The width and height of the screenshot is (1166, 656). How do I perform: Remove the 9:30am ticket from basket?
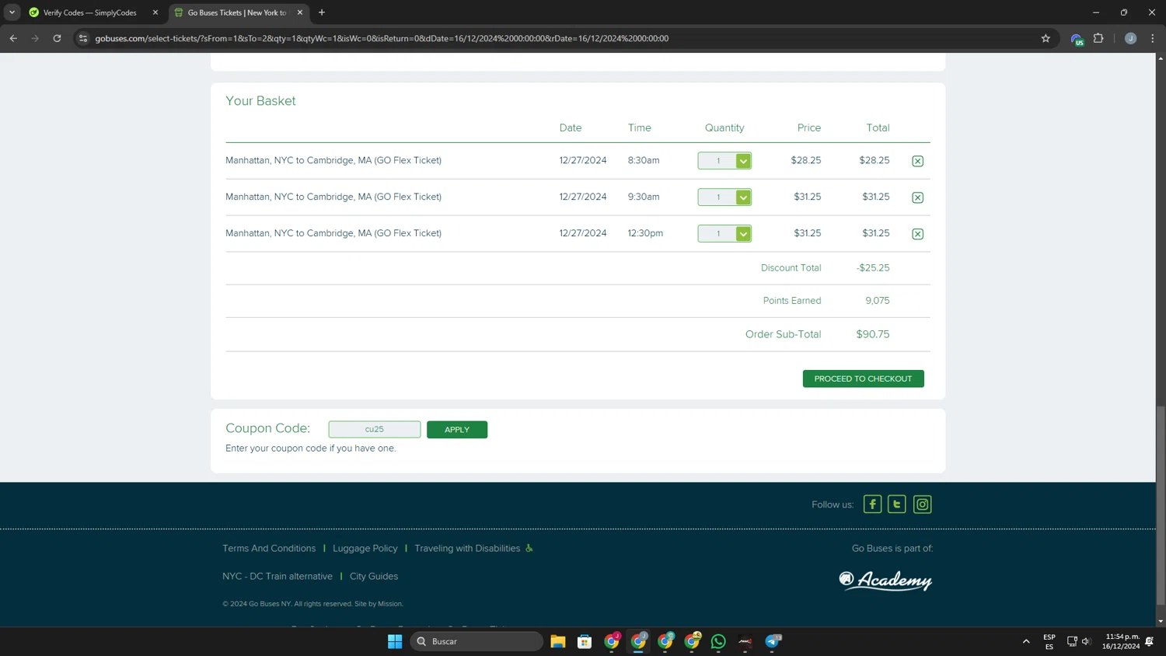point(917,197)
